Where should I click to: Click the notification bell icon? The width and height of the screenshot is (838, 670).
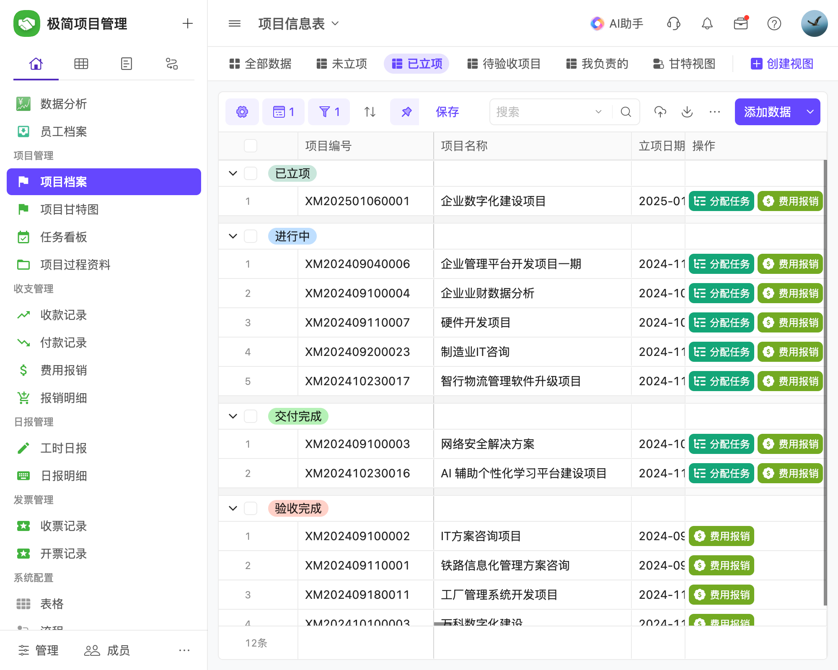point(707,23)
